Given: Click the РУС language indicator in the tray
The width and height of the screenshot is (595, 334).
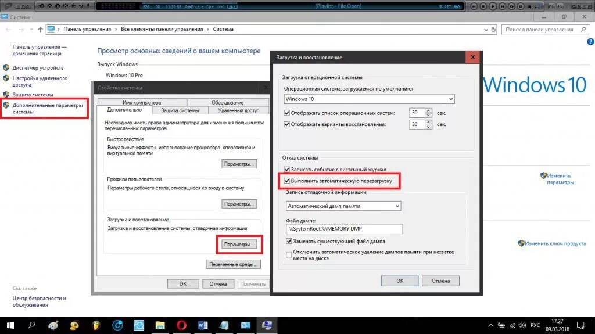Looking at the screenshot, I should pos(535,325).
